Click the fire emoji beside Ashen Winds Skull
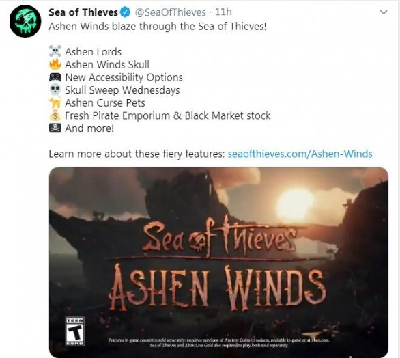 coord(55,64)
